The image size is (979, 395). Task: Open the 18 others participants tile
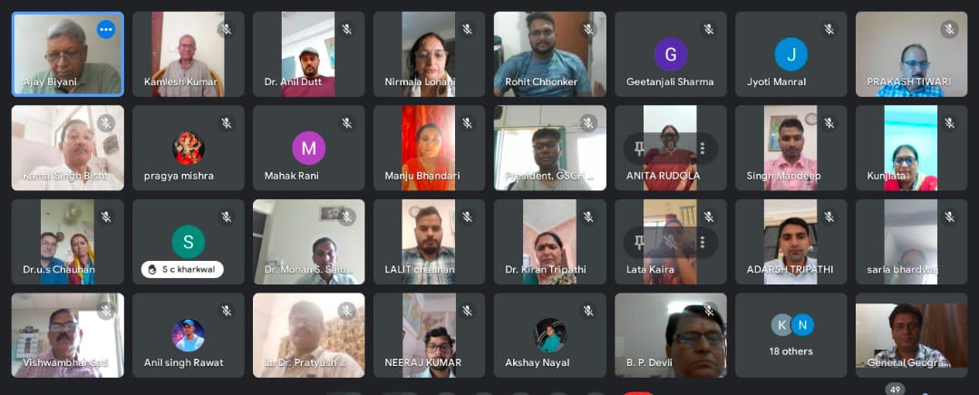tap(791, 336)
